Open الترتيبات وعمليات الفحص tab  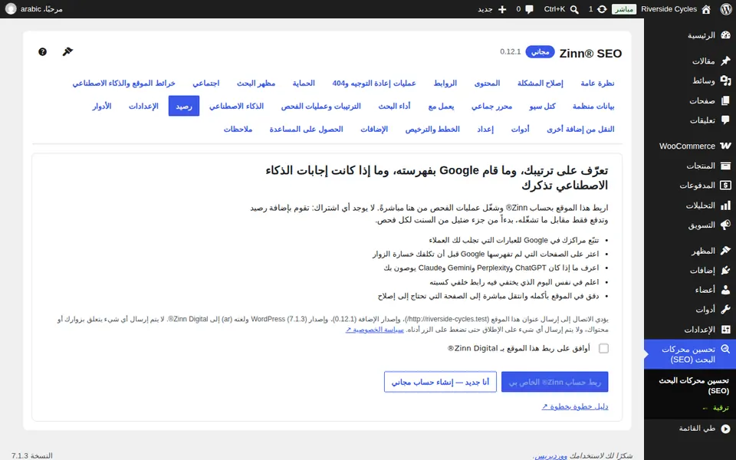pos(321,106)
